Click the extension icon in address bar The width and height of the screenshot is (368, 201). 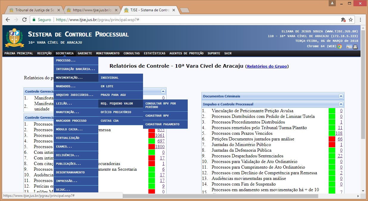343,20
